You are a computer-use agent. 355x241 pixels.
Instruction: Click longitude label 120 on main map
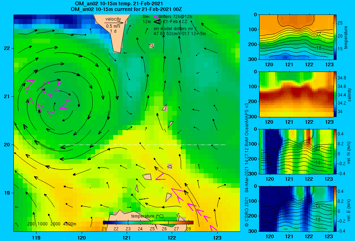[82, 238]
